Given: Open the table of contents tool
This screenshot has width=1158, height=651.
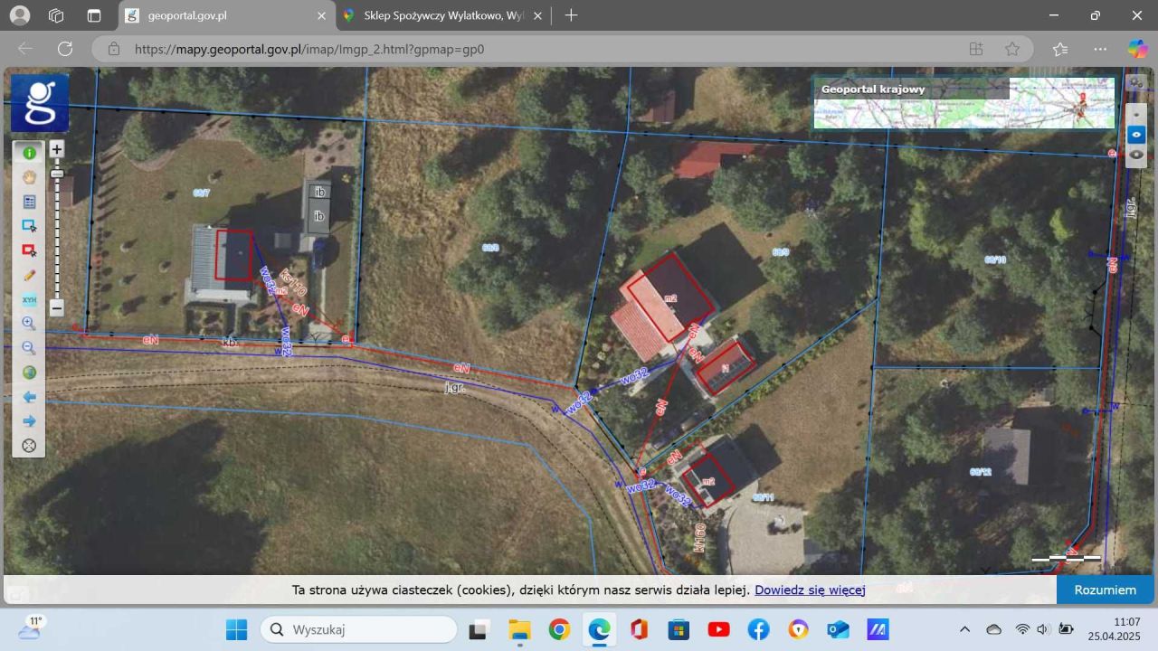Looking at the screenshot, I should [29, 202].
